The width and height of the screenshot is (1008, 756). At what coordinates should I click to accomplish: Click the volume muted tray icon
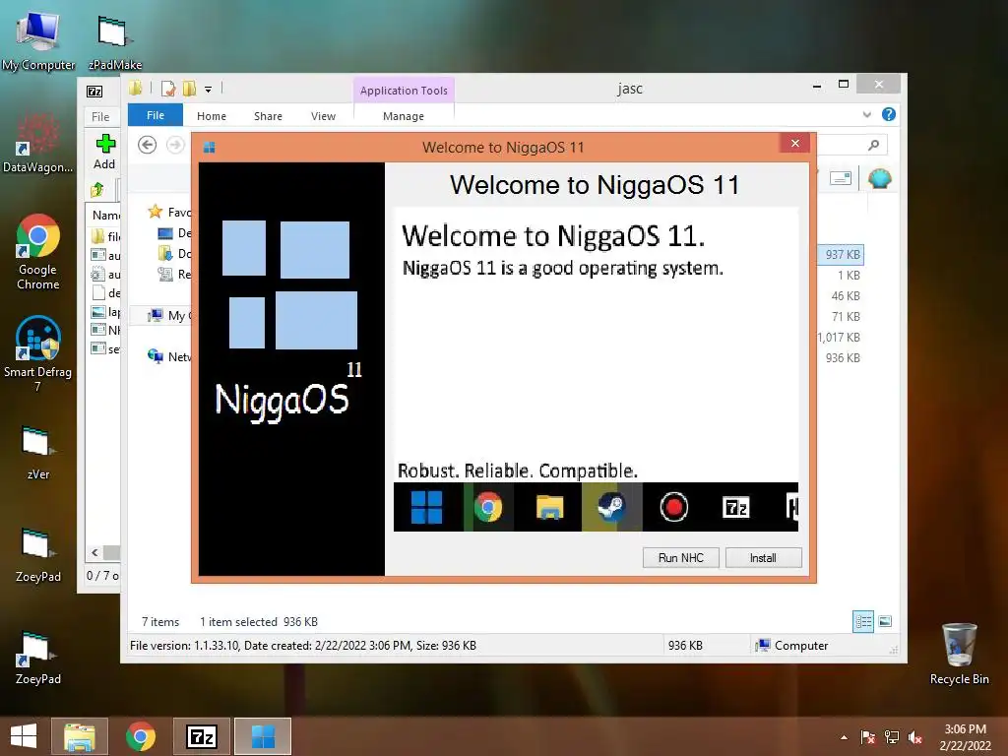[915, 737]
